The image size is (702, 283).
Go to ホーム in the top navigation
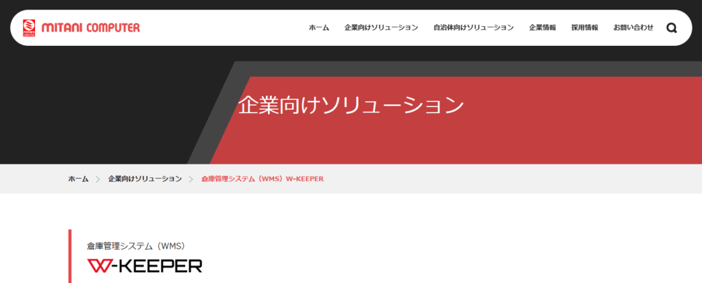click(x=319, y=28)
